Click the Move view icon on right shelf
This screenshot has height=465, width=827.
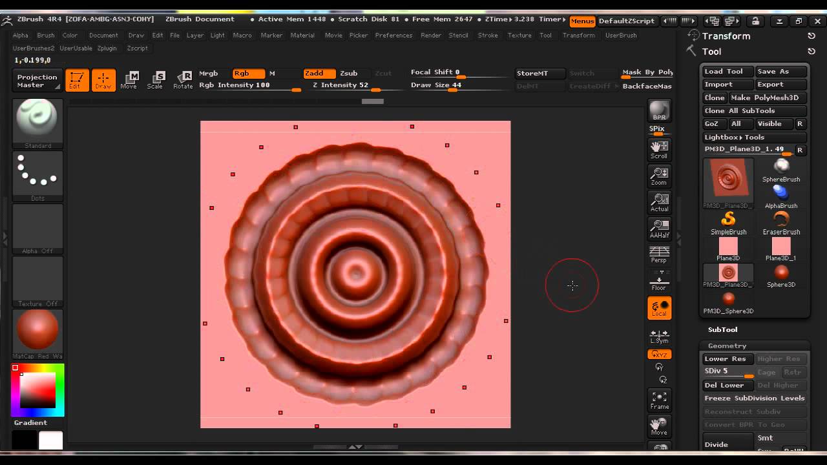tap(659, 427)
